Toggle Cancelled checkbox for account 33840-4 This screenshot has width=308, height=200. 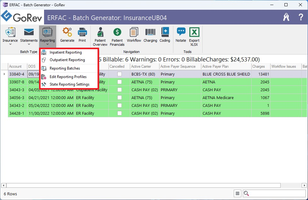click(x=120, y=74)
